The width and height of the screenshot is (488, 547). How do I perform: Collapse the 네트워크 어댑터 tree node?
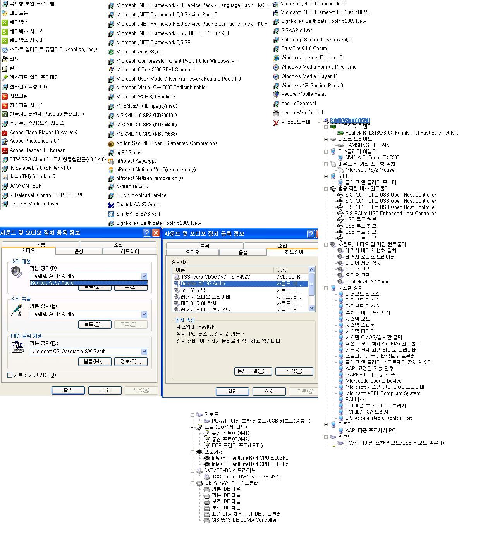pyautogui.click(x=326, y=127)
